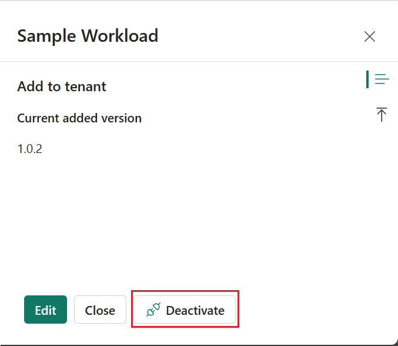Open the table of contents outline icon

point(382,79)
